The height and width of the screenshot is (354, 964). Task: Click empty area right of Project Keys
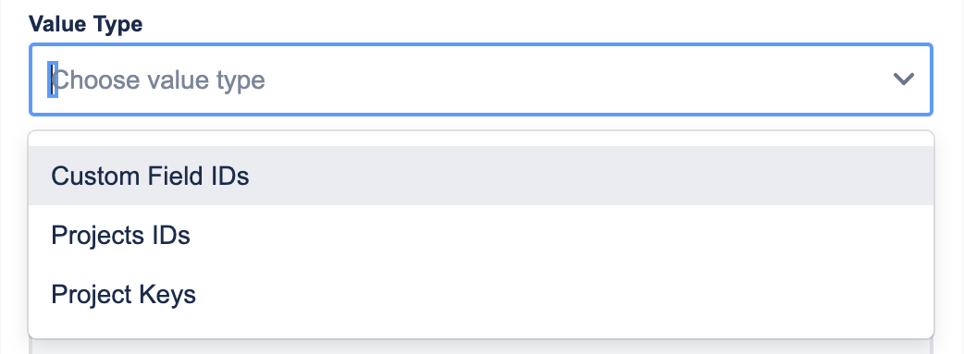[x=564, y=294]
